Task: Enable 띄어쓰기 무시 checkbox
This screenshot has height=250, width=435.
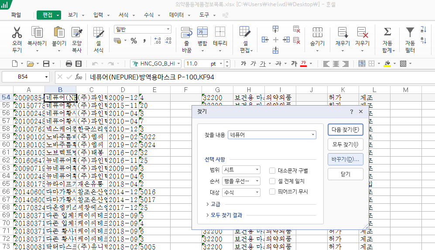Action: click(272, 192)
